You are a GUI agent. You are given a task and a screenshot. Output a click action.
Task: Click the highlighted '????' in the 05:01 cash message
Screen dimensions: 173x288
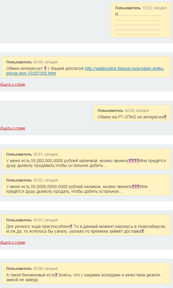click(134, 161)
